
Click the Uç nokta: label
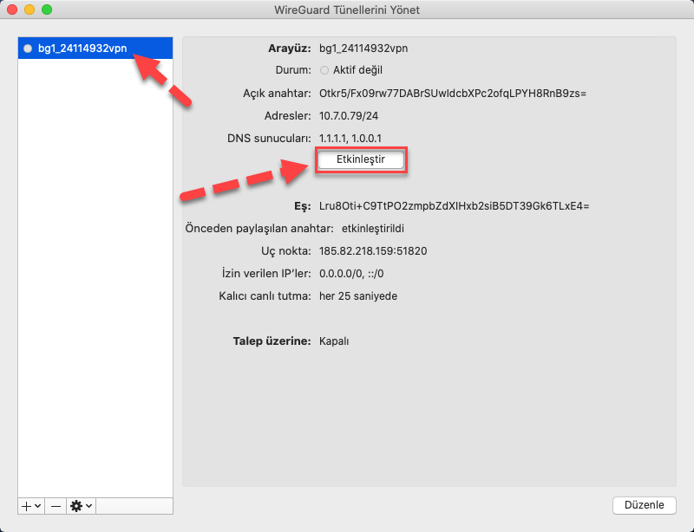286,251
